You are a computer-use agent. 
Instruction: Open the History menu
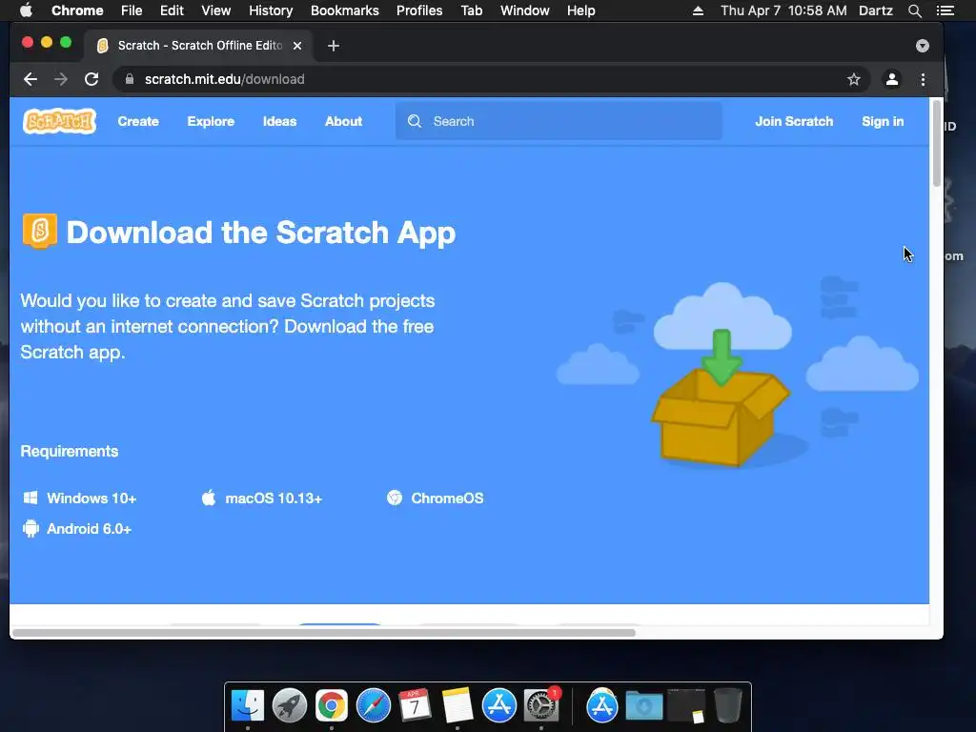(271, 10)
